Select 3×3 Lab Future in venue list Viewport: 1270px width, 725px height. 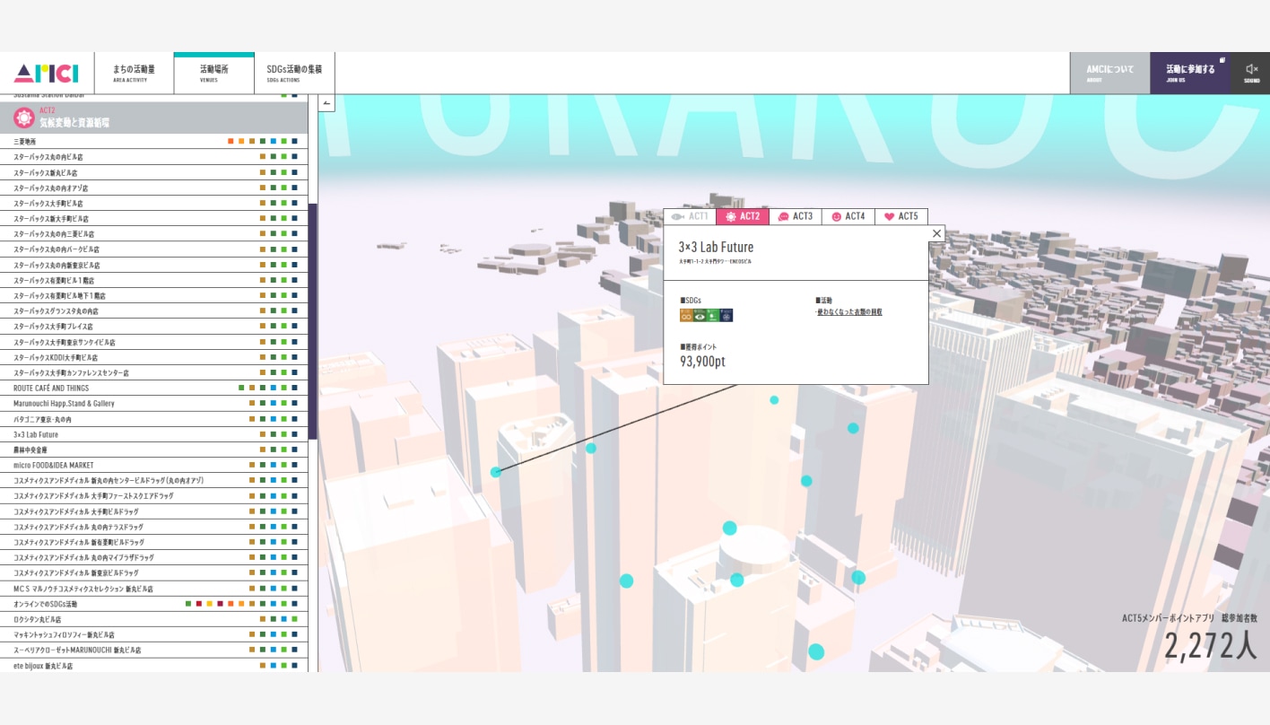pyautogui.click(x=154, y=434)
